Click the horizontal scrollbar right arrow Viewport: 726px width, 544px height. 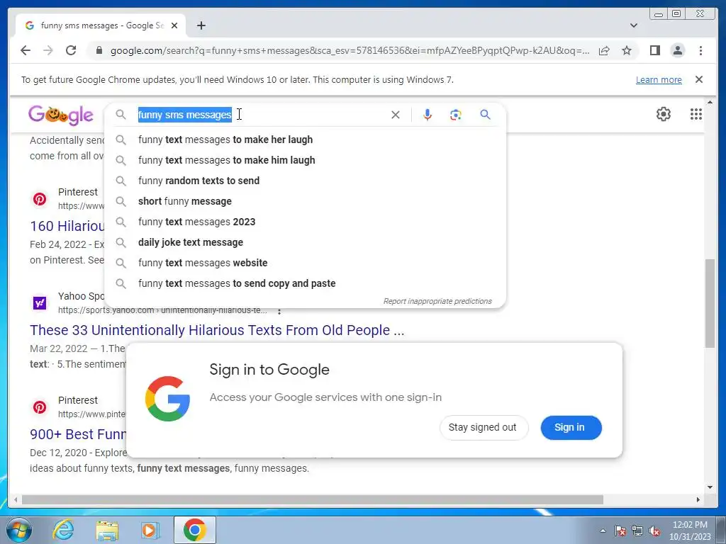[698, 499]
